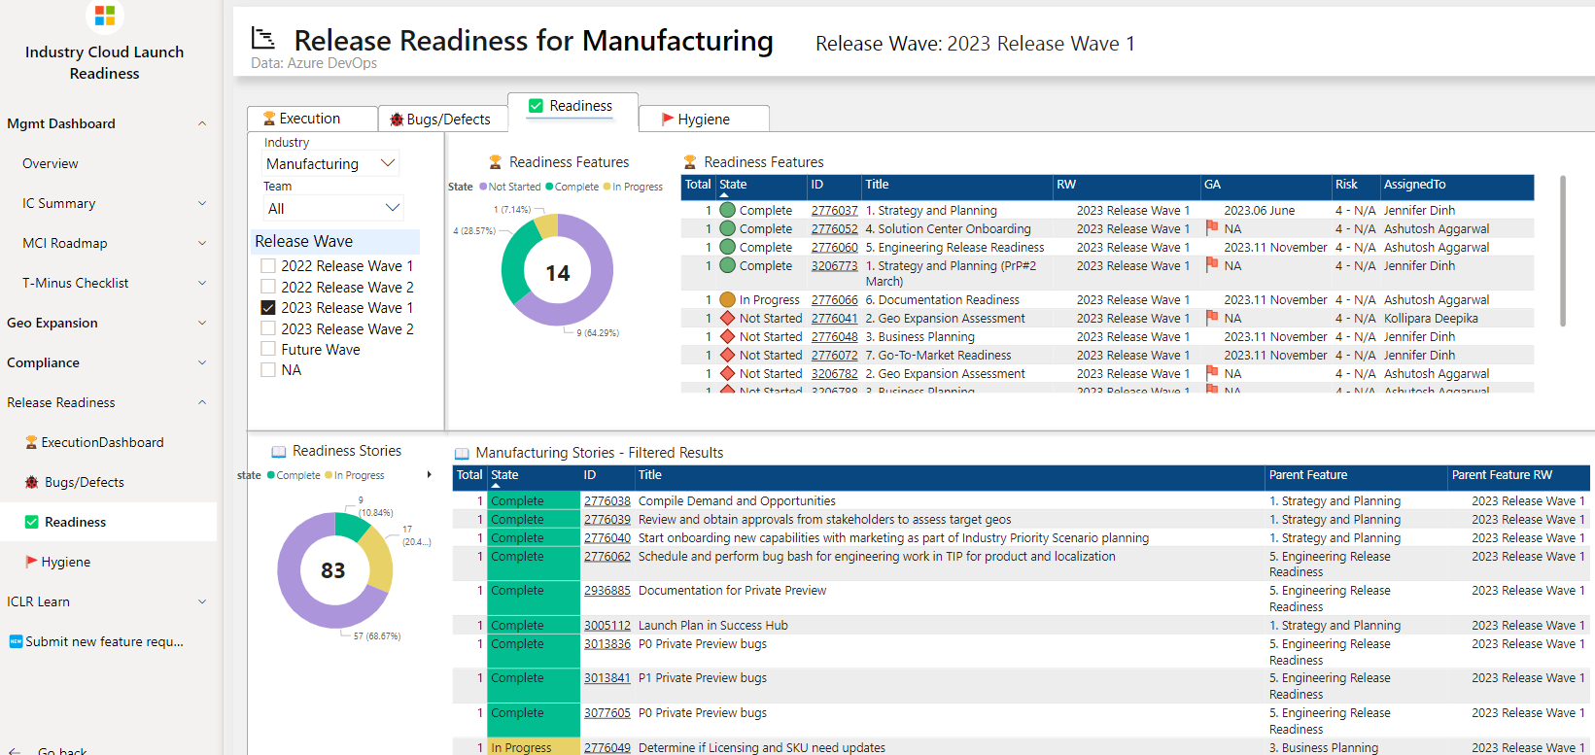This screenshot has width=1595, height=755.
Task: Open the Team dropdown showing All
Action: [332, 208]
